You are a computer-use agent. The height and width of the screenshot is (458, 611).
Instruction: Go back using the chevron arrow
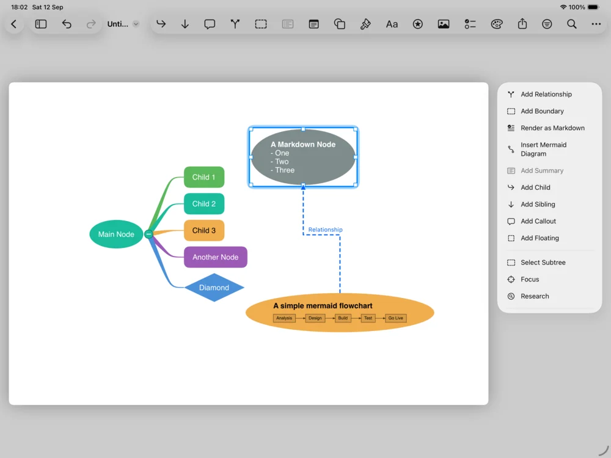coord(14,24)
